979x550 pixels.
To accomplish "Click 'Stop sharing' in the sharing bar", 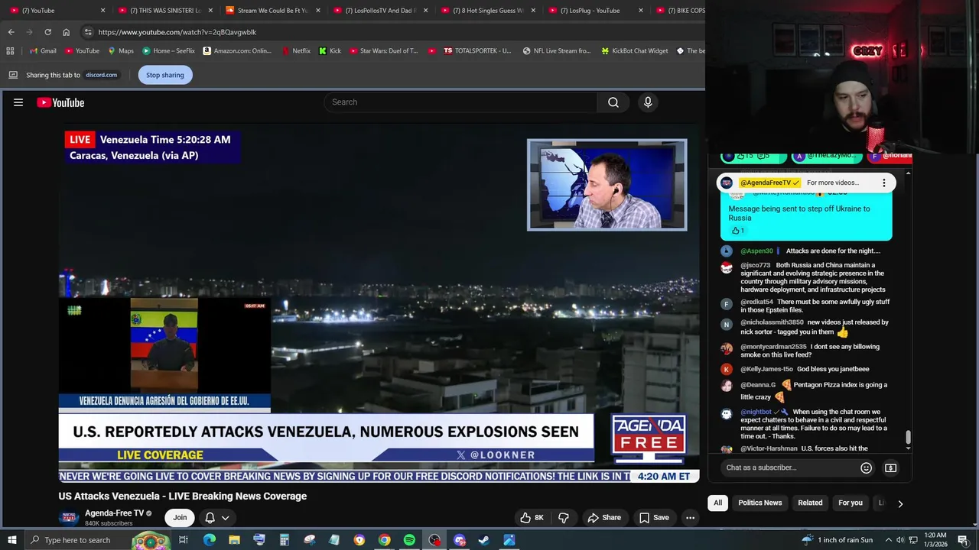I will [x=164, y=75].
